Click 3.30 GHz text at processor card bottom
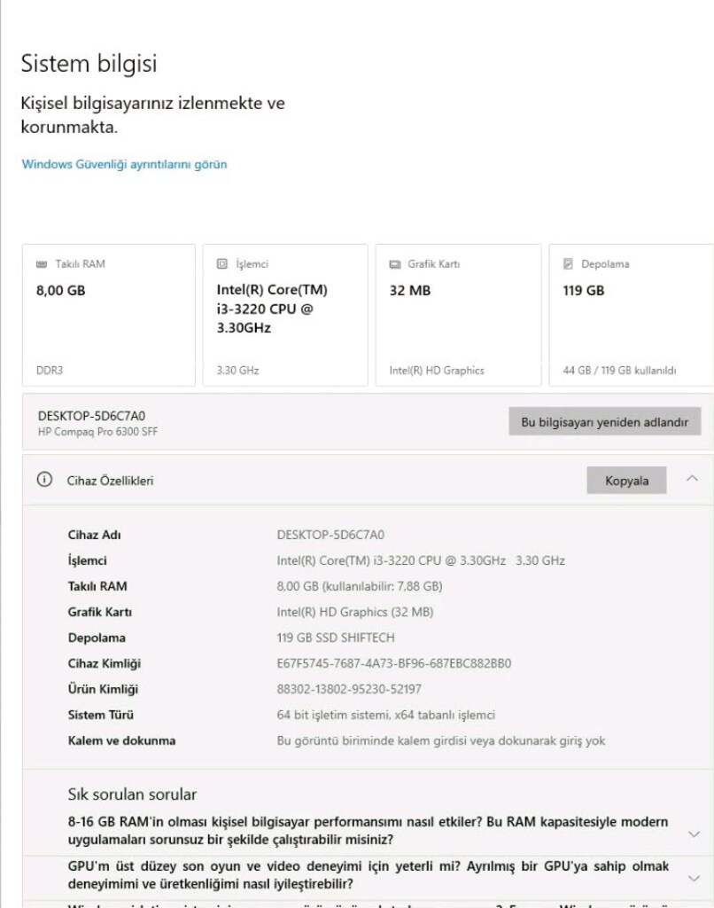 point(237,370)
